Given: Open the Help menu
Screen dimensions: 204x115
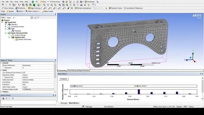Looking at the screenshot, I should [x=26, y=2].
